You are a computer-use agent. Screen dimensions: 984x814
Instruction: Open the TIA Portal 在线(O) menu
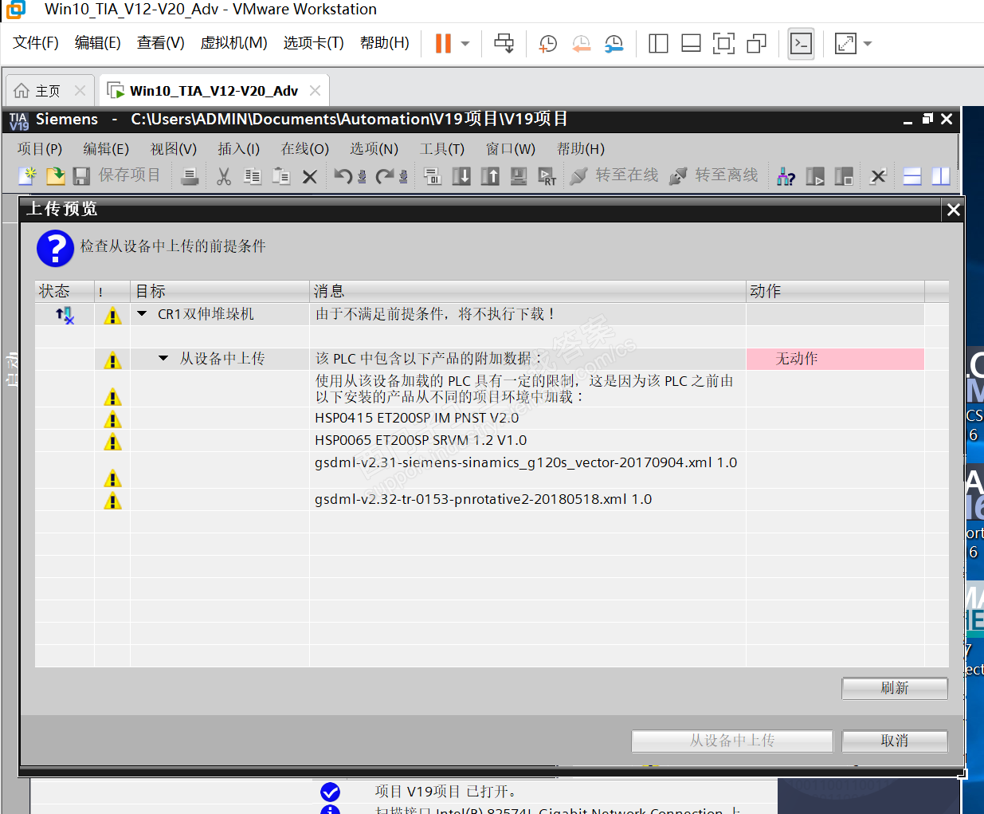(304, 149)
